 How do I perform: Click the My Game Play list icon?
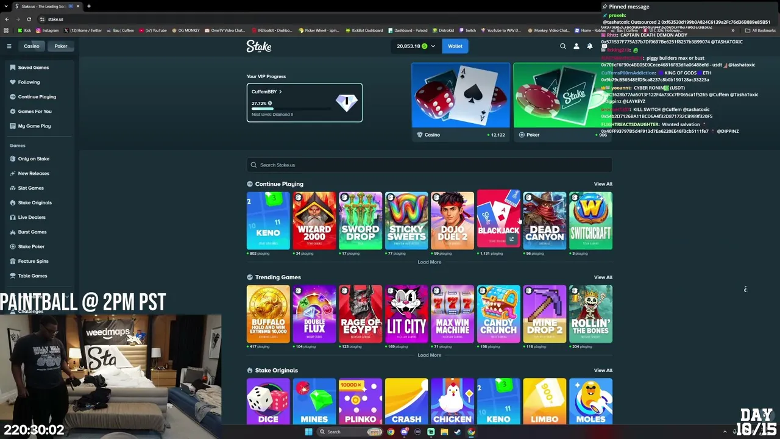coord(13,126)
